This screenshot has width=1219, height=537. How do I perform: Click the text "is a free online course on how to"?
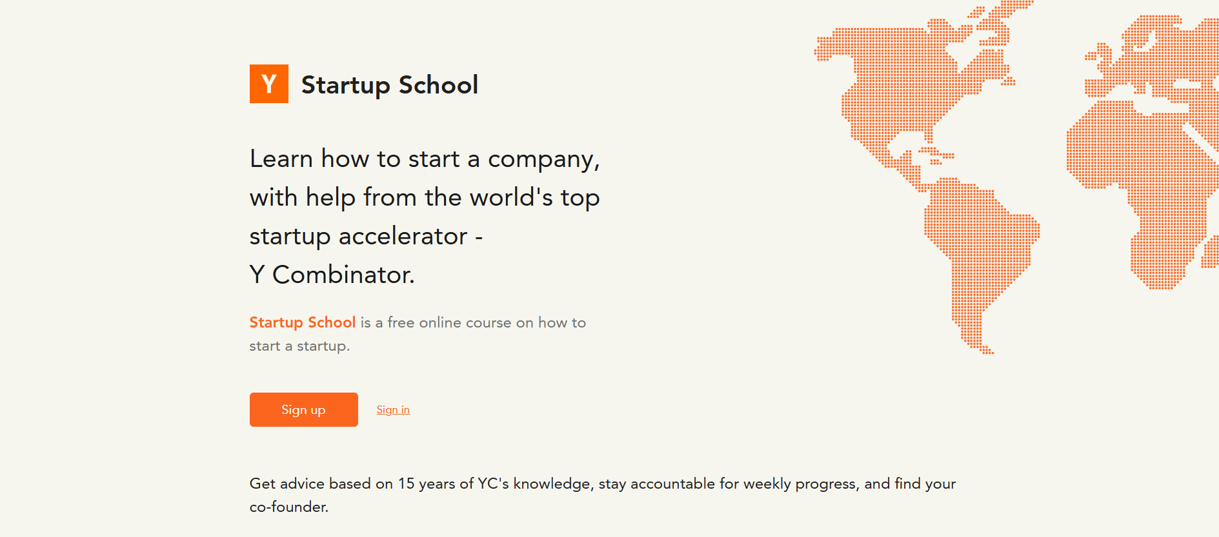(x=473, y=322)
